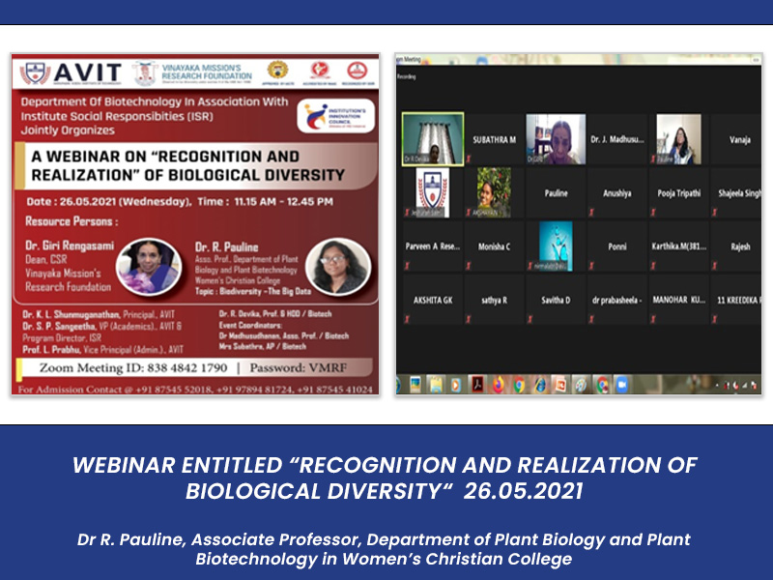This screenshot has height=580, width=773.
Task: Click the Vanaja participant tile
Action: coord(739,139)
